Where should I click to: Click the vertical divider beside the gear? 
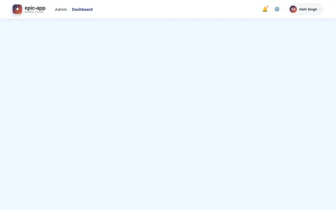coord(285,9)
